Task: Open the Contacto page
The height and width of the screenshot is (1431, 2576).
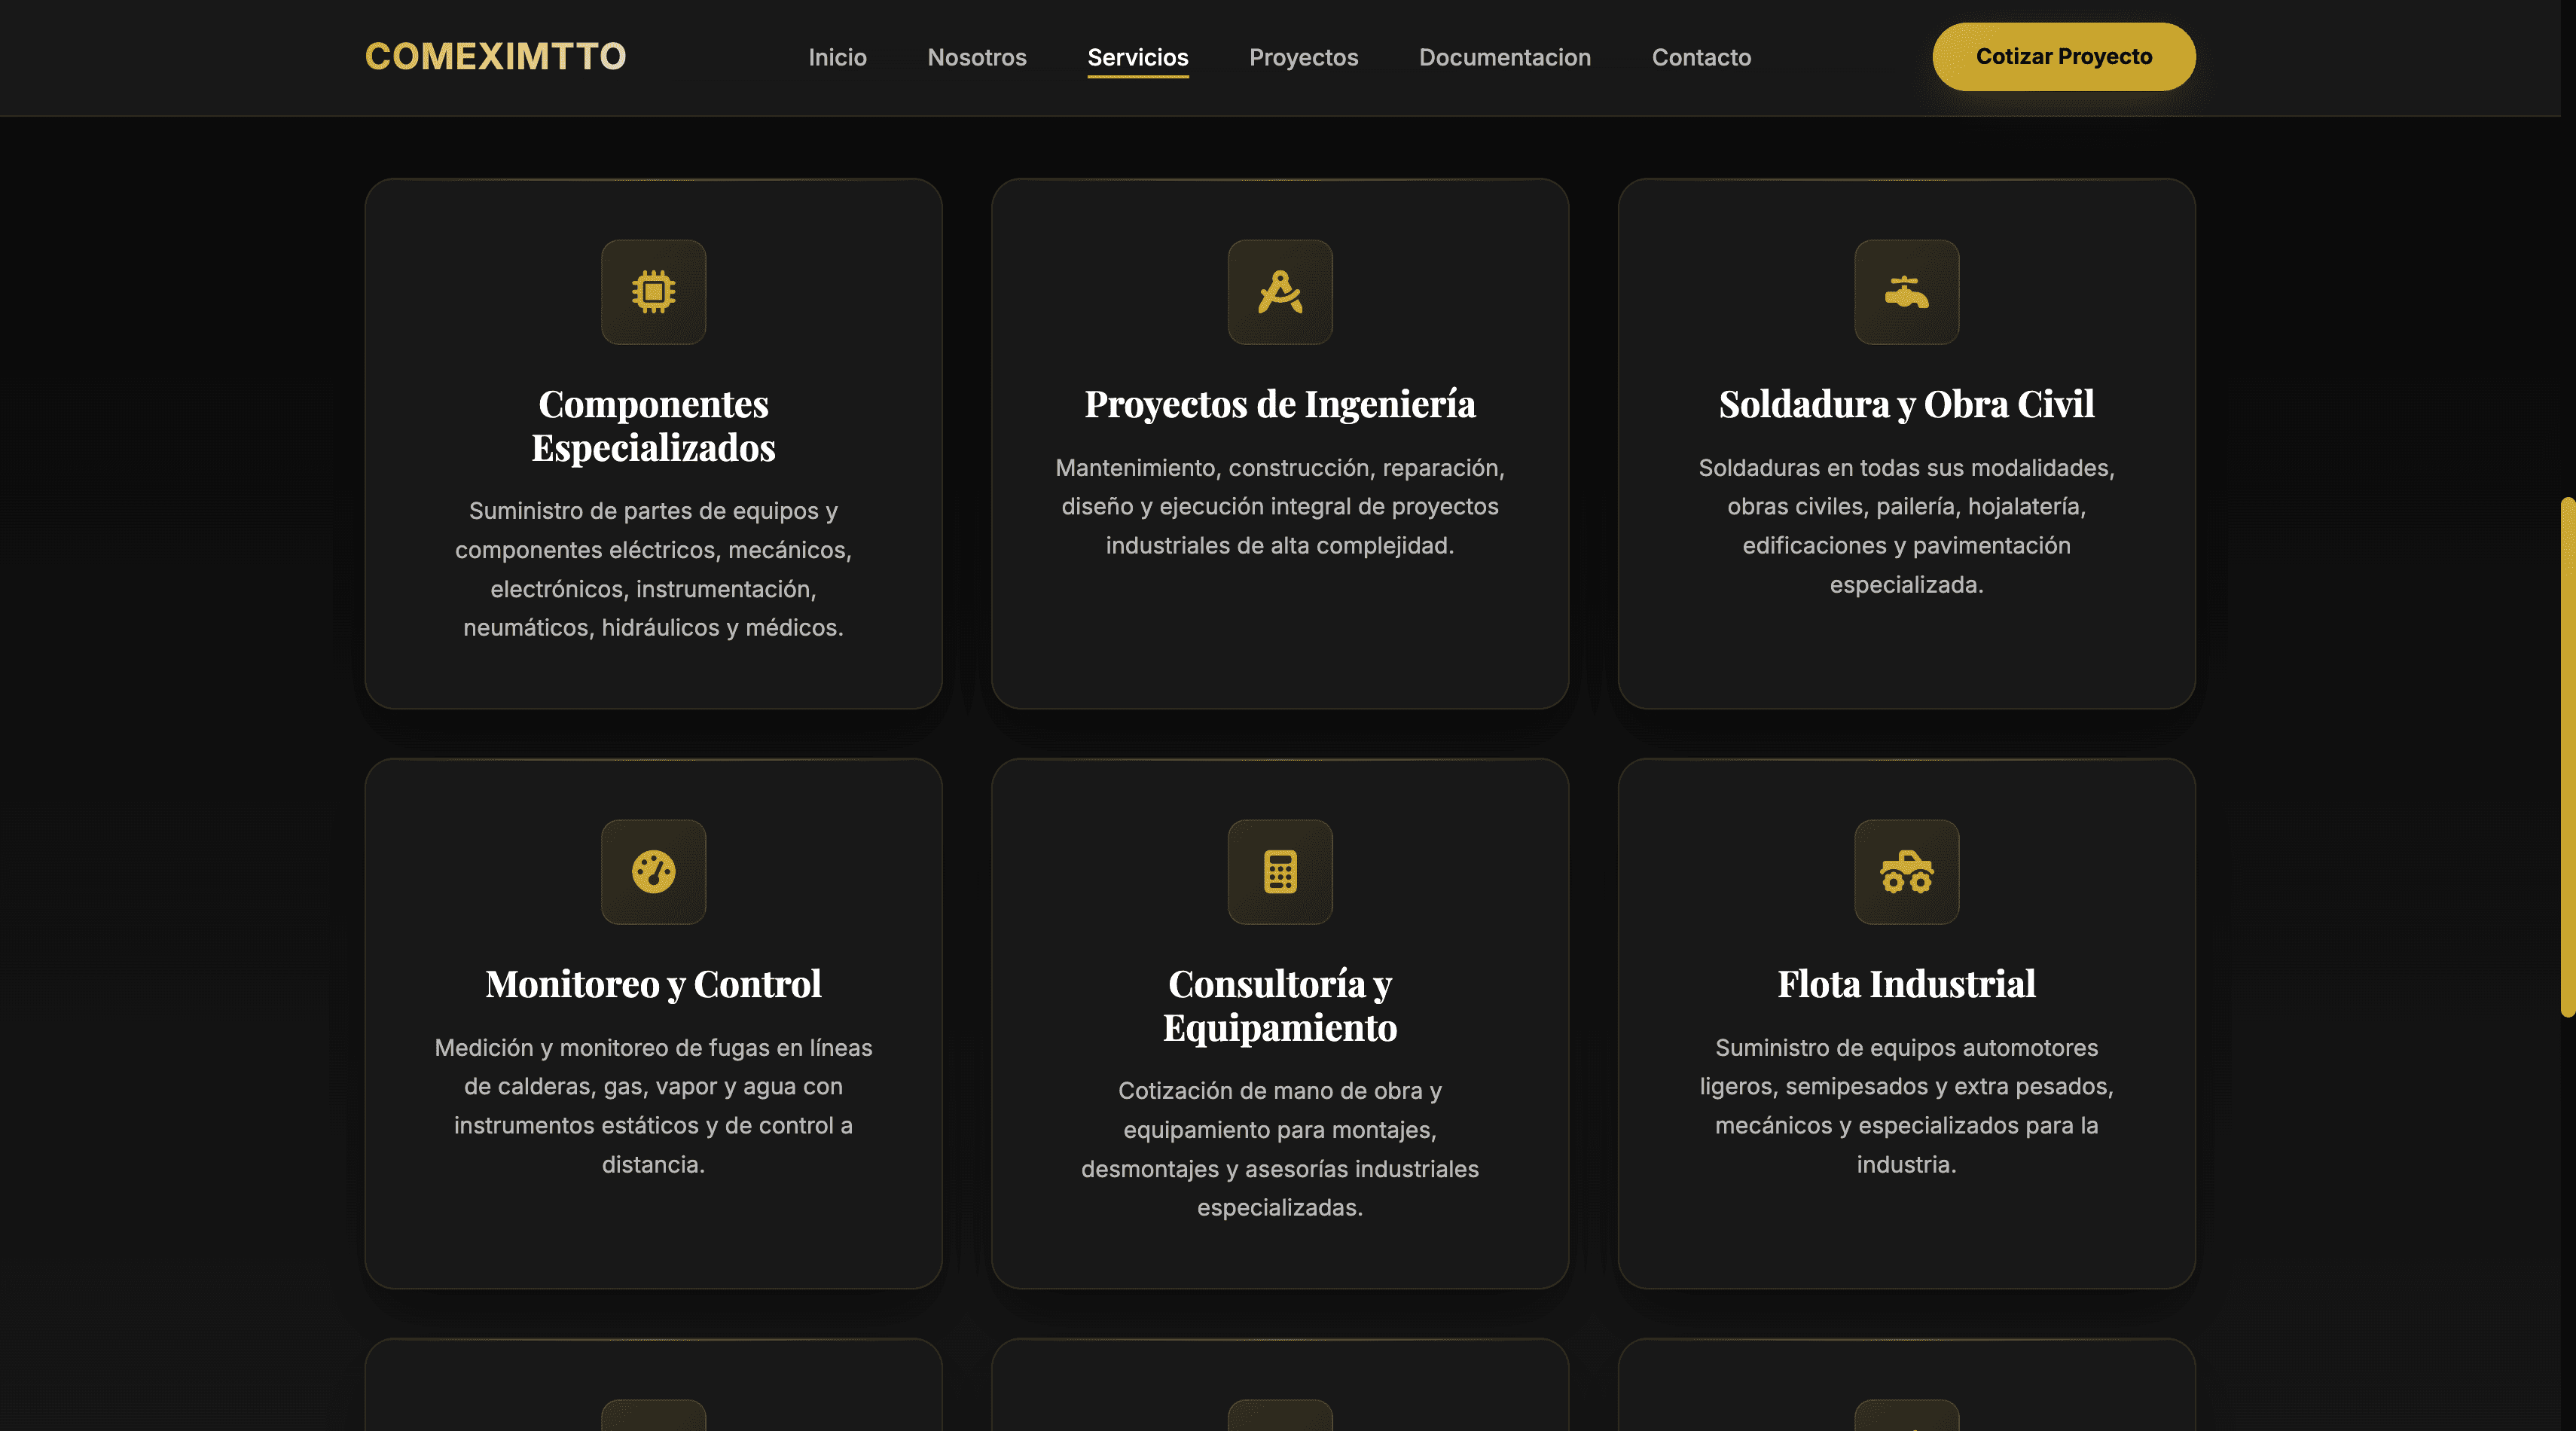Action: point(1701,57)
